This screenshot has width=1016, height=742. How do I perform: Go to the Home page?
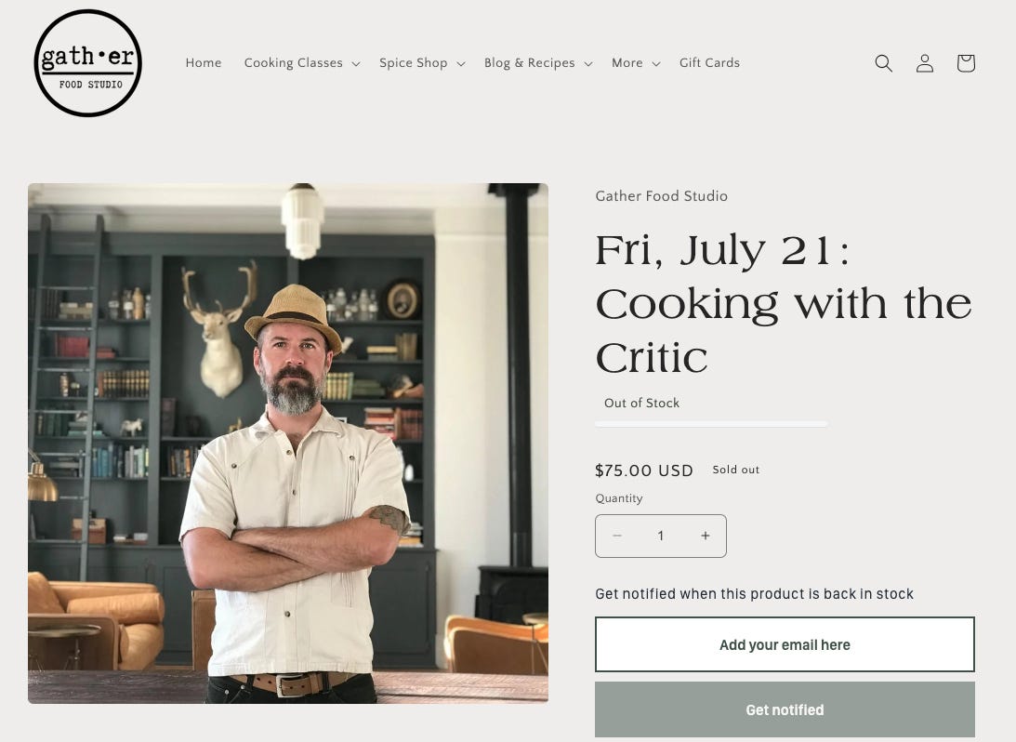(204, 63)
